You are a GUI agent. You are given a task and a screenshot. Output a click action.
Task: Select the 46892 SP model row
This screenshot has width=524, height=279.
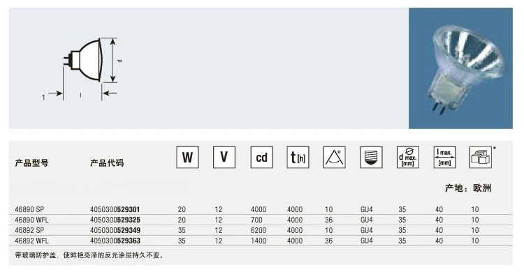click(x=261, y=230)
